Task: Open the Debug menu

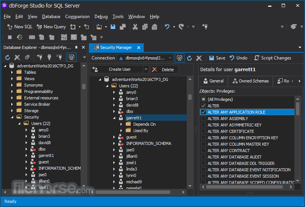Action: 101,17
